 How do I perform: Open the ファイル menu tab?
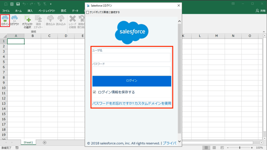[6, 11]
